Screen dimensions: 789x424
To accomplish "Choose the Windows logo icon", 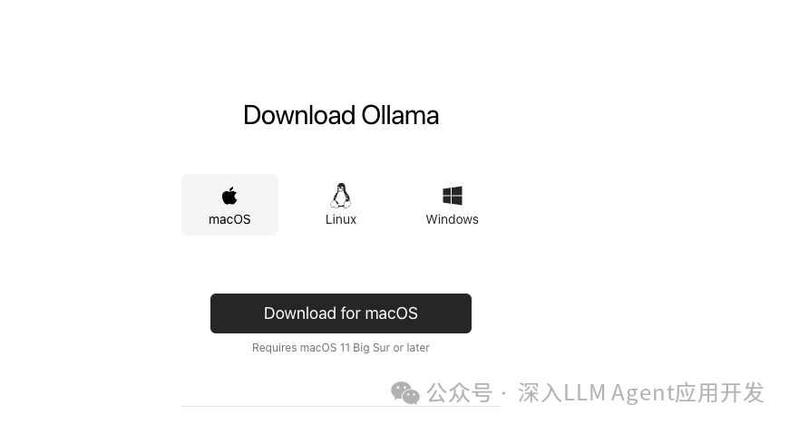I will (452, 196).
